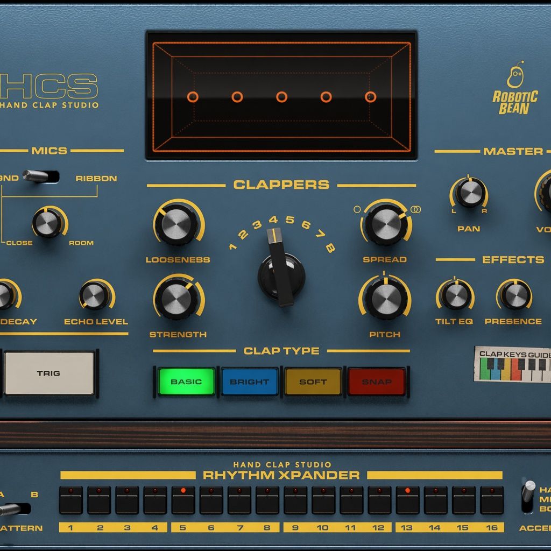This screenshot has width=551, height=551.
Task: Toggle sequencer step 7
Action: (239, 500)
